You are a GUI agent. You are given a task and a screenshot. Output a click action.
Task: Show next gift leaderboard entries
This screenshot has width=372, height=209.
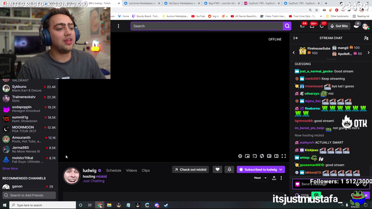[x=369, y=52]
